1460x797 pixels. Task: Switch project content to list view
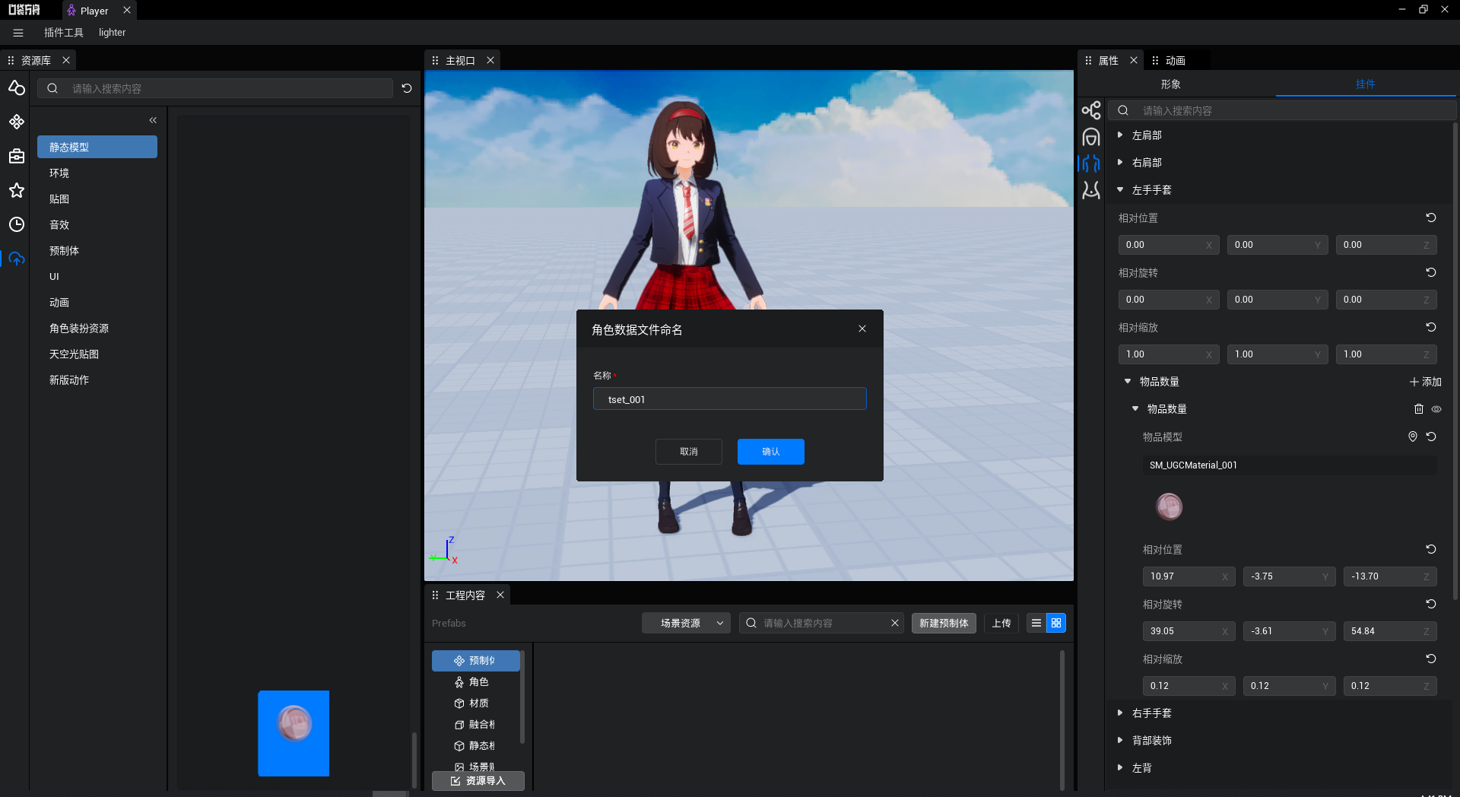click(1036, 623)
